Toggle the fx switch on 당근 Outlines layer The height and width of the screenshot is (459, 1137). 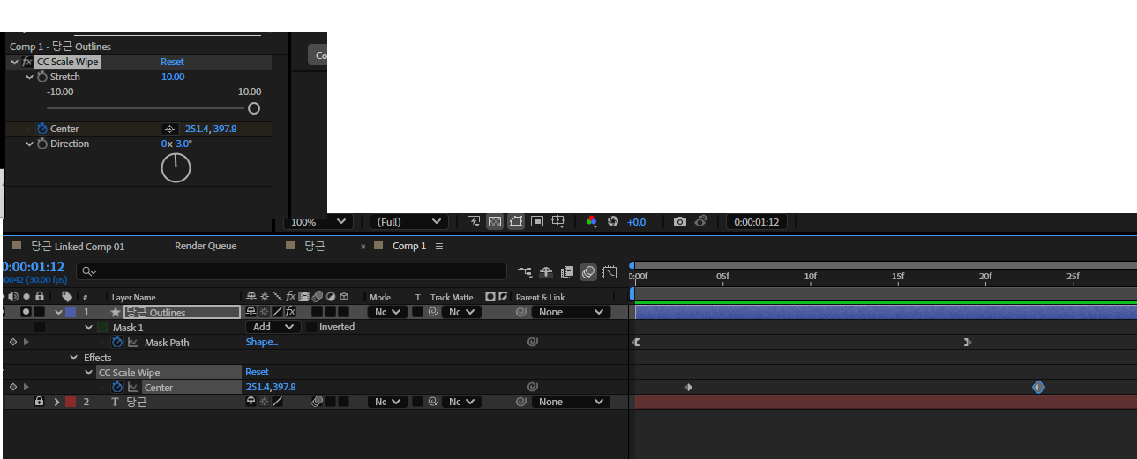290,312
